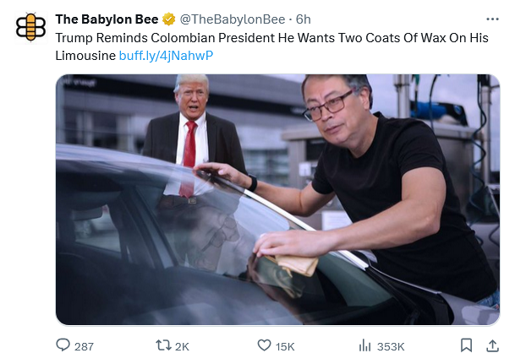
Task: Click The Babylon Bee display name
Action: pos(107,19)
